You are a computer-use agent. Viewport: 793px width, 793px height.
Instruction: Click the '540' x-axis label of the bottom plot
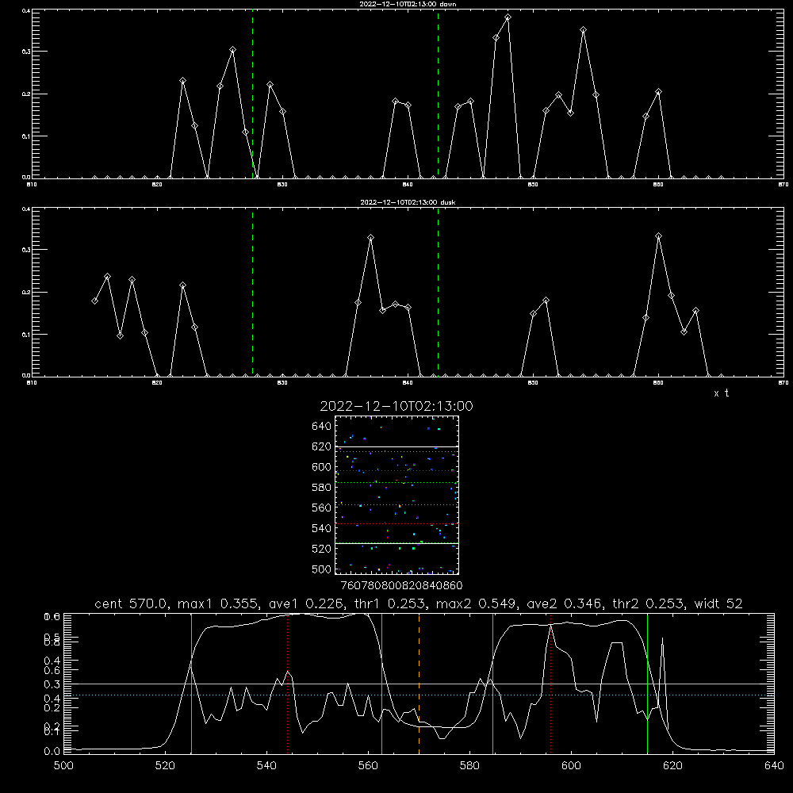266,765
